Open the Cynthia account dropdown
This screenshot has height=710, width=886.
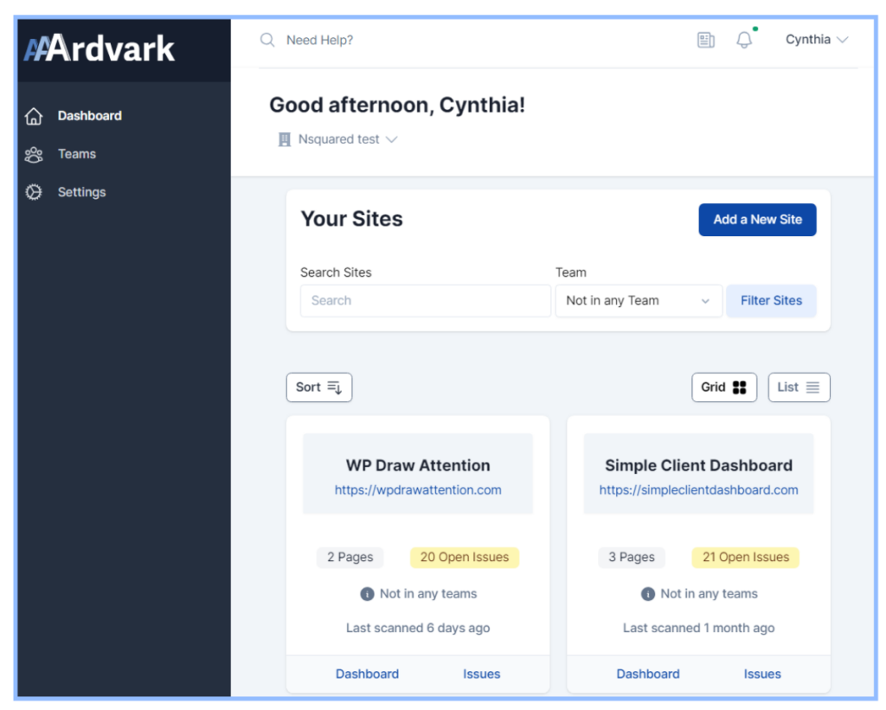(817, 39)
